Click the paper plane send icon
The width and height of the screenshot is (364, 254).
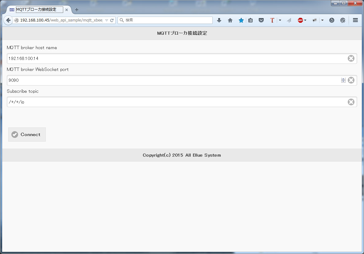tap(289, 21)
